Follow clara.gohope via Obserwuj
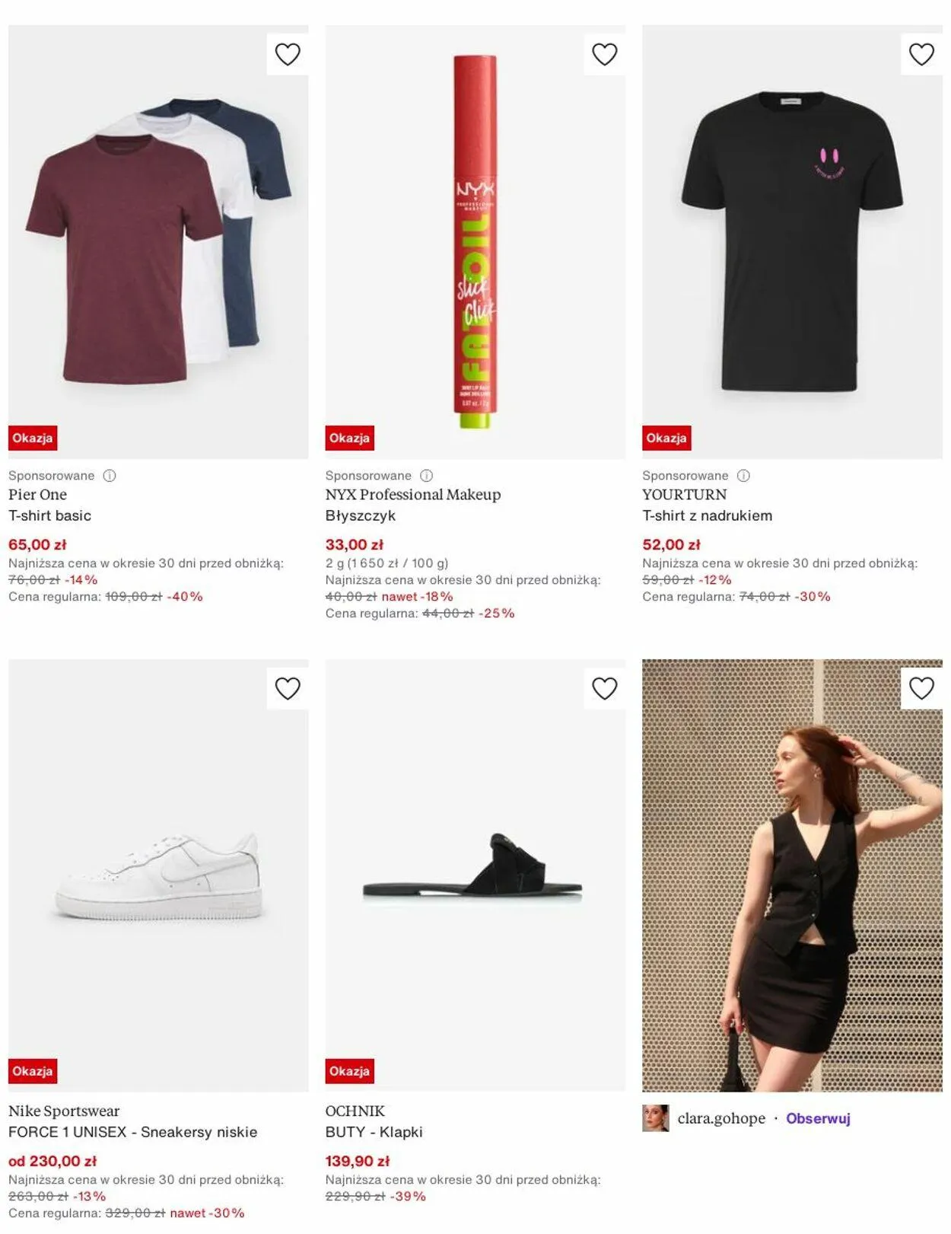 click(x=818, y=1118)
